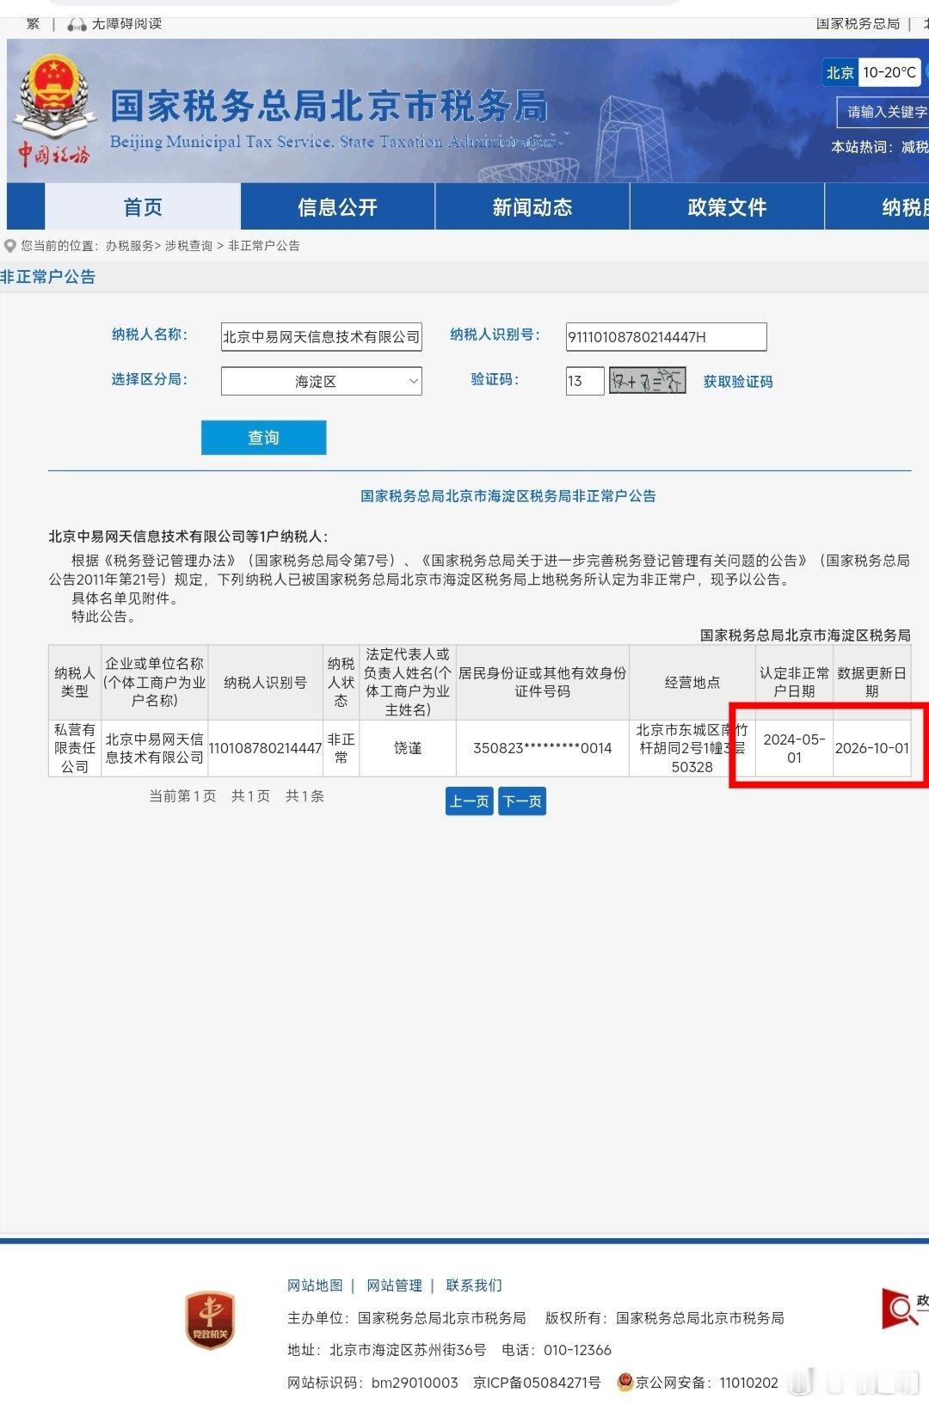
Task: Click the 涉税查询 breadcrumb item
Action: point(188,246)
